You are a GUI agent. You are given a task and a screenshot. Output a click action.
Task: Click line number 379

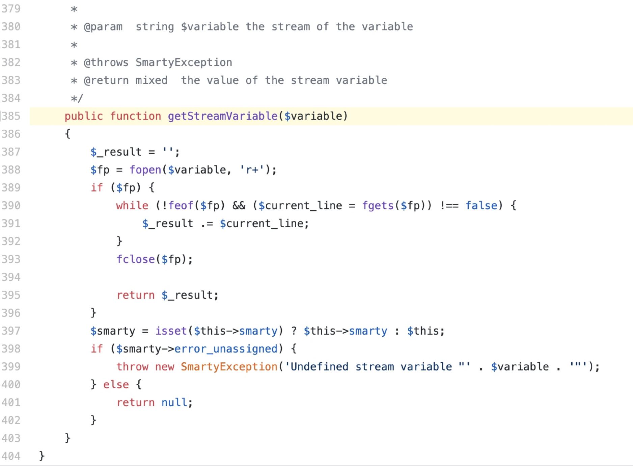tap(11, 9)
